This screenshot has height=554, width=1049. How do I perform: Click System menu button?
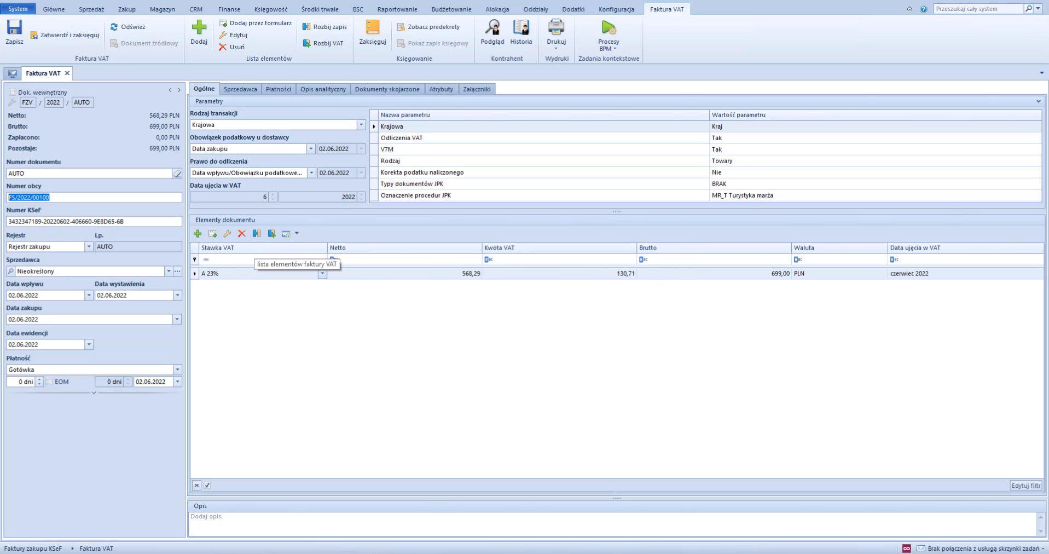18,9
